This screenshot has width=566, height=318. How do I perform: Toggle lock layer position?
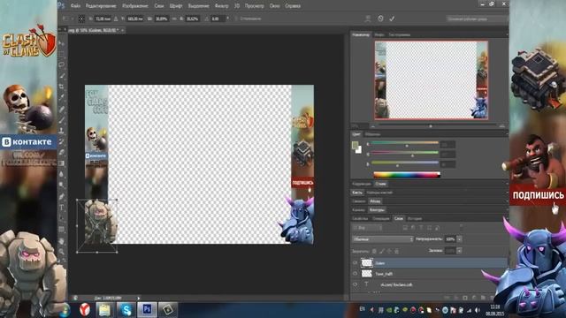click(389, 251)
